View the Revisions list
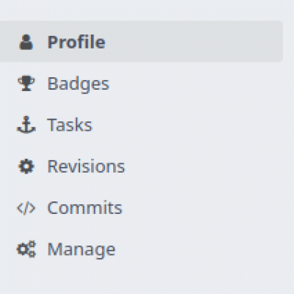 [x=141, y=166]
